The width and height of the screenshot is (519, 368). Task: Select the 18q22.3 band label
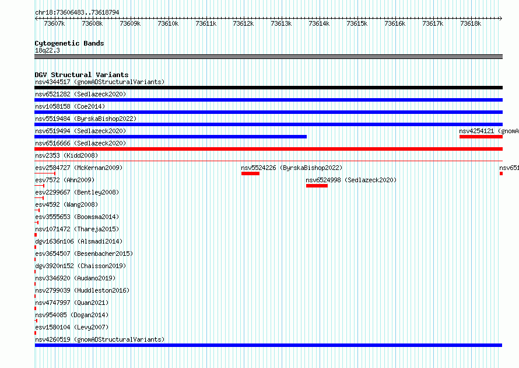pyautogui.click(x=47, y=50)
